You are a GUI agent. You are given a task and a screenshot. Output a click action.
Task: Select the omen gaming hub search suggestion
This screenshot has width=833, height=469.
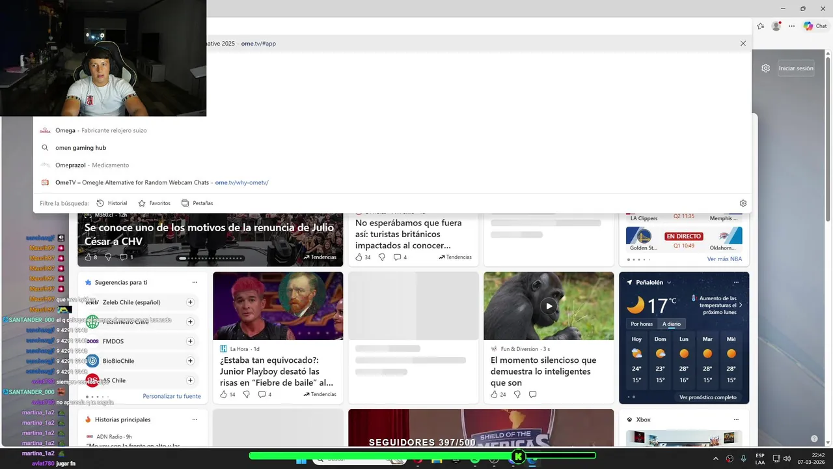392,148
